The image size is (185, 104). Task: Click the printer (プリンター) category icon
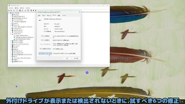[x=12, y=48]
